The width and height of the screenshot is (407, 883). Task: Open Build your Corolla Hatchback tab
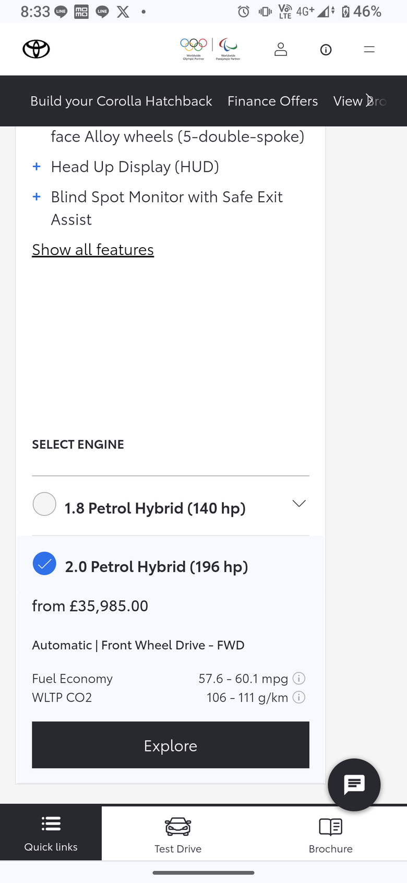[x=121, y=101]
